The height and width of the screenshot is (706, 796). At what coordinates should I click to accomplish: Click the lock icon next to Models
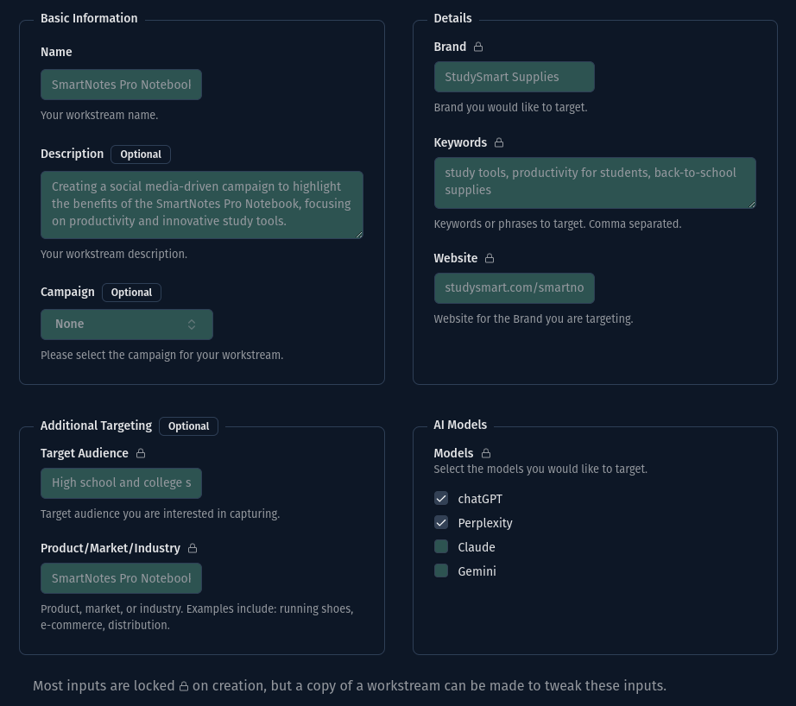pyautogui.click(x=486, y=453)
